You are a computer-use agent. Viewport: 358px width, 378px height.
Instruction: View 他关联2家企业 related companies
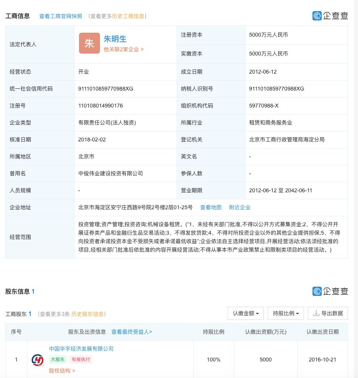click(x=123, y=49)
